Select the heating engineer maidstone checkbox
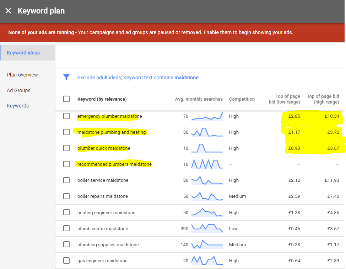This screenshot has width=346, height=269. tap(66, 212)
